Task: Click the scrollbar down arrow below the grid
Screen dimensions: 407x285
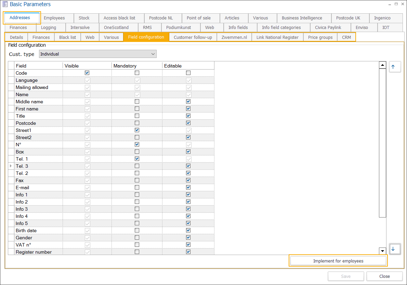Action: click(382, 251)
